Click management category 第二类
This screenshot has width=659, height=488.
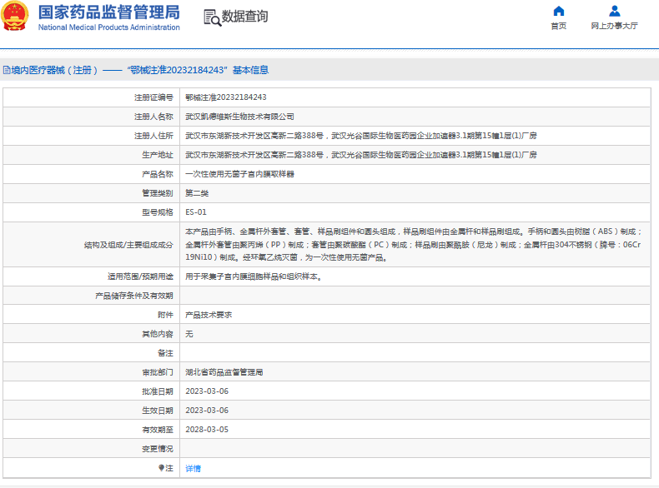pyautogui.click(x=197, y=193)
